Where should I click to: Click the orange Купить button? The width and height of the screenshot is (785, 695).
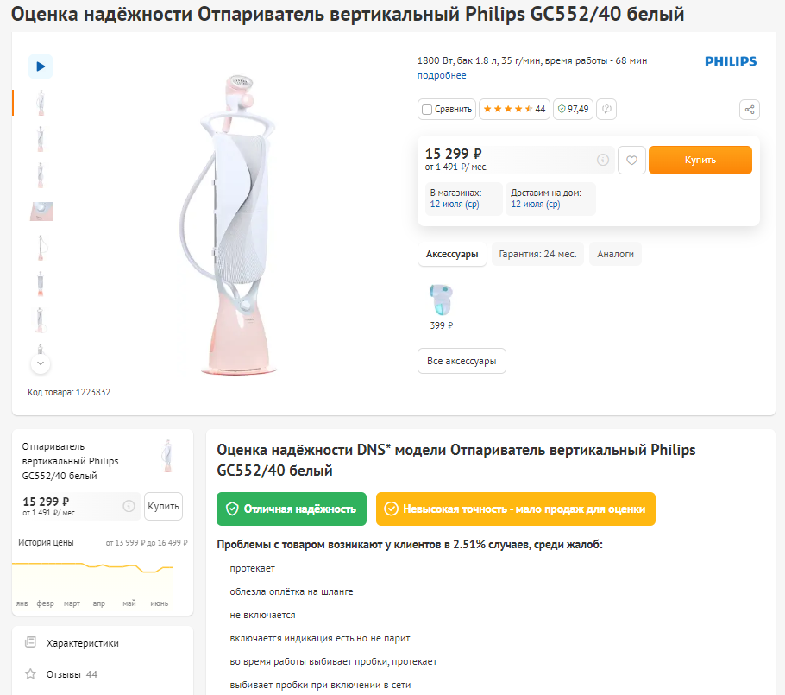point(700,160)
